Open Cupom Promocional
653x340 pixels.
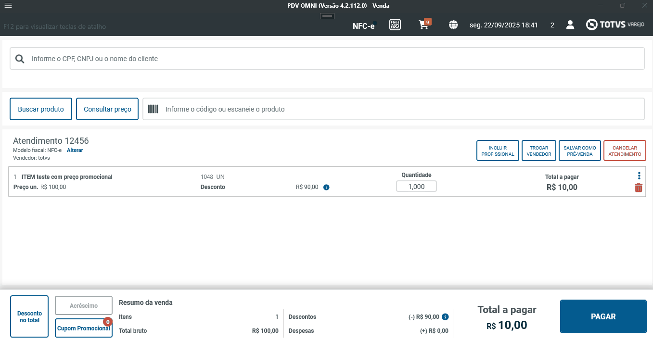pyautogui.click(x=84, y=328)
